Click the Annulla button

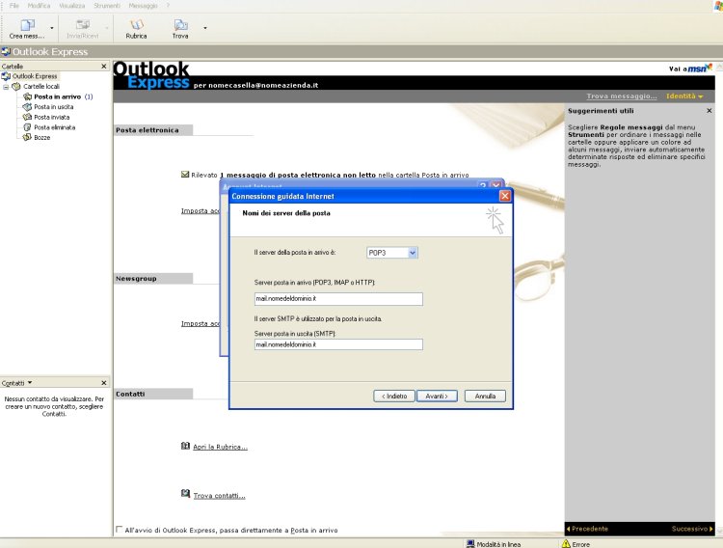[485, 397]
